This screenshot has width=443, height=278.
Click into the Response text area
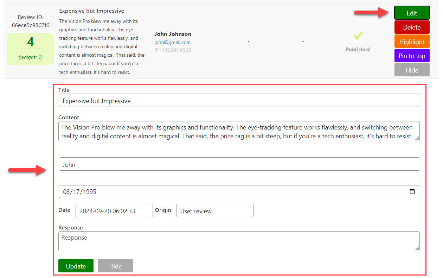click(x=239, y=241)
